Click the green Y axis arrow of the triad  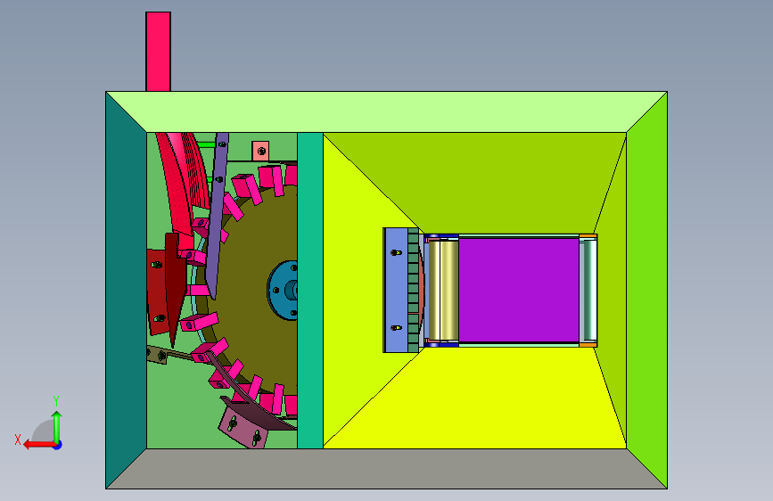[x=57, y=426]
